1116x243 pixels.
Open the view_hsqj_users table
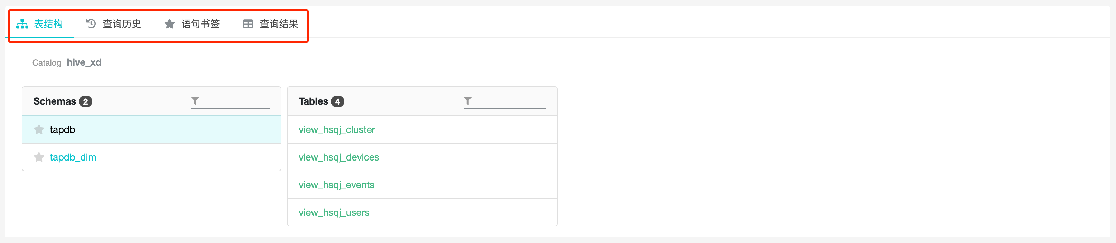click(x=334, y=213)
